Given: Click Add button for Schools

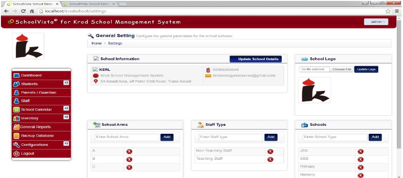Looking at the screenshot, I should click(375, 137).
